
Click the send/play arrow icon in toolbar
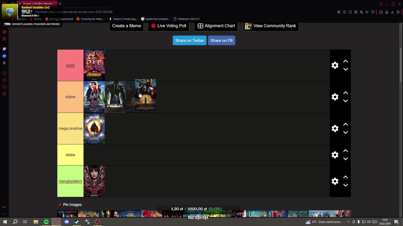[x=367, y=12]
